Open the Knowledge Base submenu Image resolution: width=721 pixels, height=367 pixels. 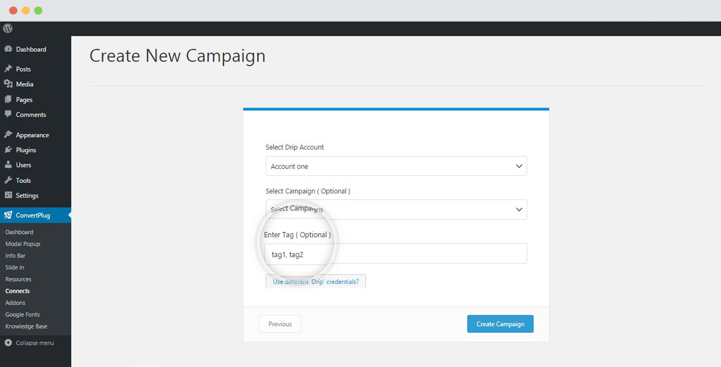pyautogui.click(x=26, y=326)
